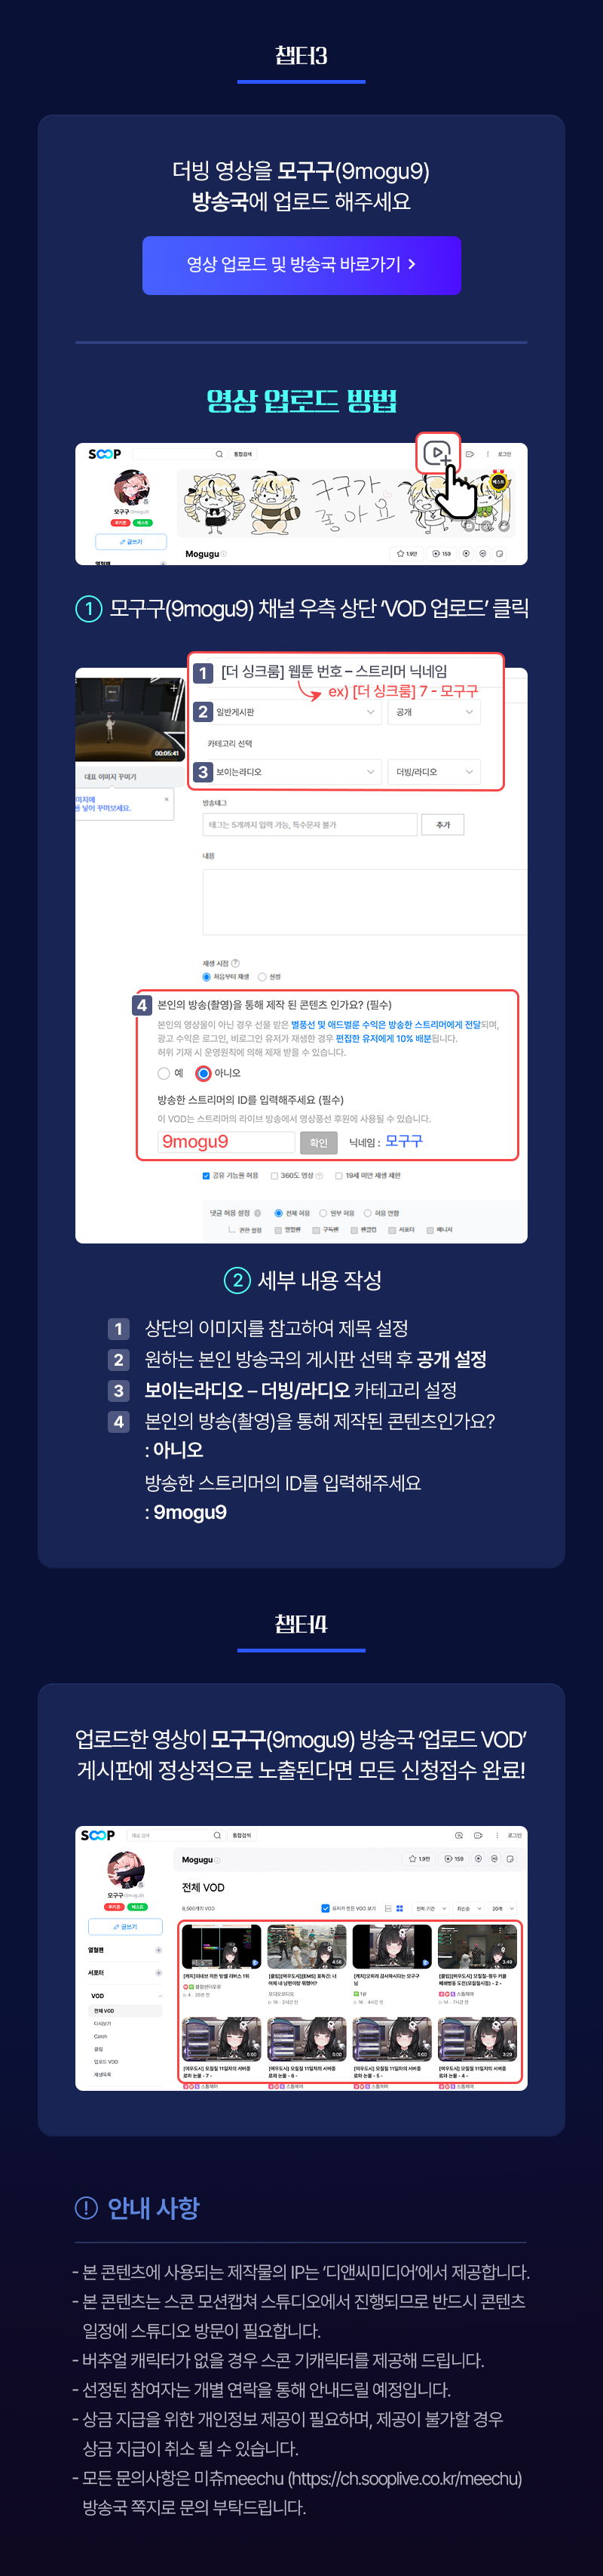Click the plus icon beside 열혈팬
This screenshot has width=603, height=2576.
[158, 1950]
